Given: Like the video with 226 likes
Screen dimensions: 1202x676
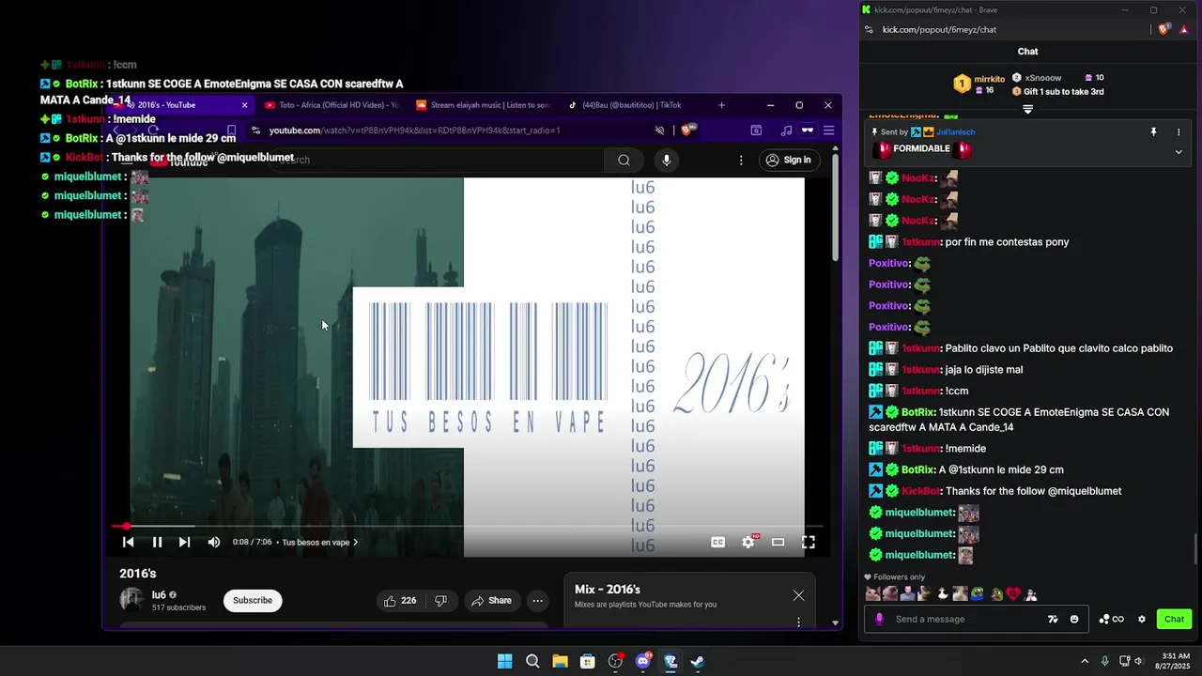Looking at the screenshot, I should click(399, 601).
